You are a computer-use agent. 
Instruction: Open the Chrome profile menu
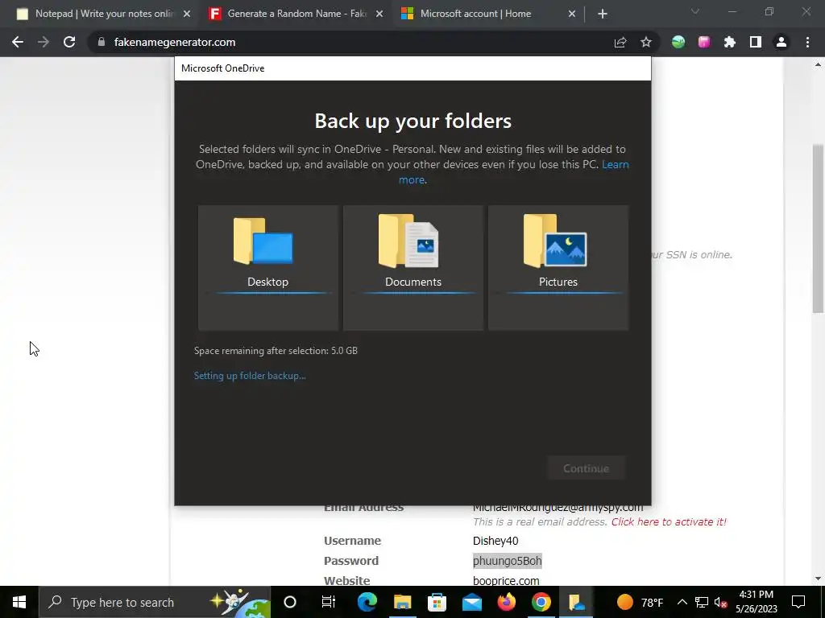781,42
